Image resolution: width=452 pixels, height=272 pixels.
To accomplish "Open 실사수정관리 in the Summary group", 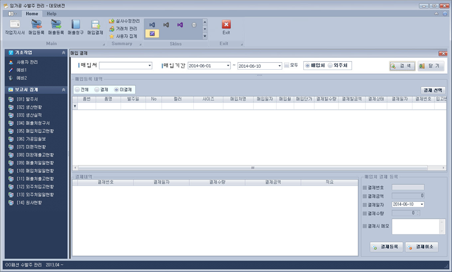I will tap(124, 21).
